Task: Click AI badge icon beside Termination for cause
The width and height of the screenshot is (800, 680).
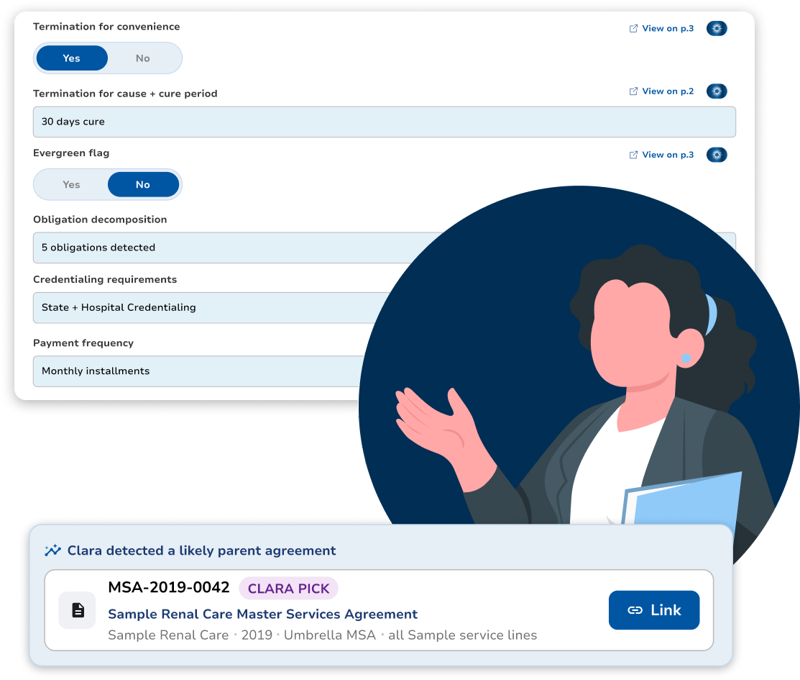Action: pyautogui.click(x=717, y=91)
